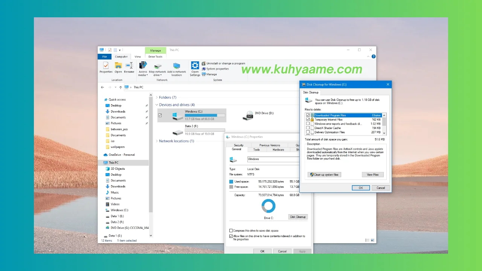Click the Files to delete list scrollbar
Screen dimensions: 482x271
pos(384,124)
